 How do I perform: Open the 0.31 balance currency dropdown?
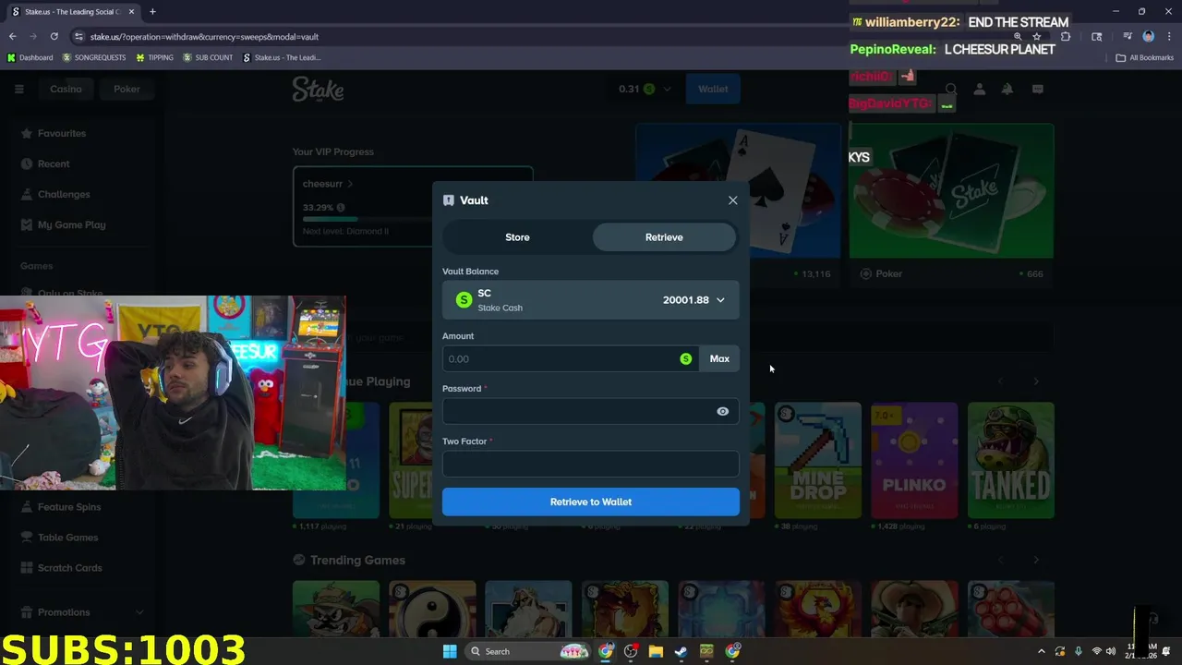(x=645, y=89)
